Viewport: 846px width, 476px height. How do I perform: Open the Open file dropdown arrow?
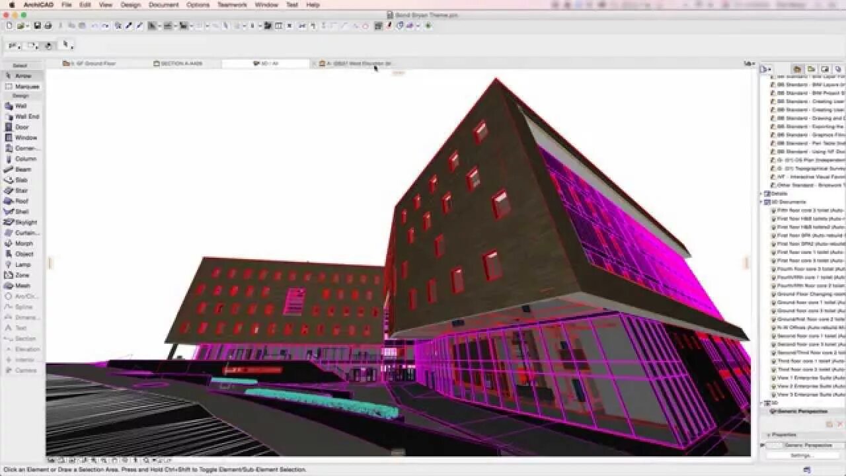coord(26,26)
